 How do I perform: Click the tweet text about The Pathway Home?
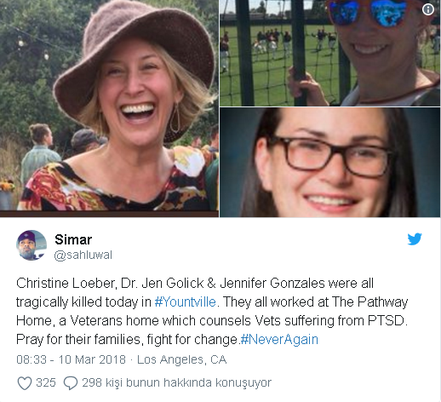pos(212,311)
